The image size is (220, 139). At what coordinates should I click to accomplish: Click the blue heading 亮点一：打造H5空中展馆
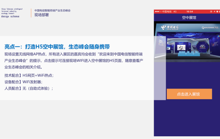(57, 47)
